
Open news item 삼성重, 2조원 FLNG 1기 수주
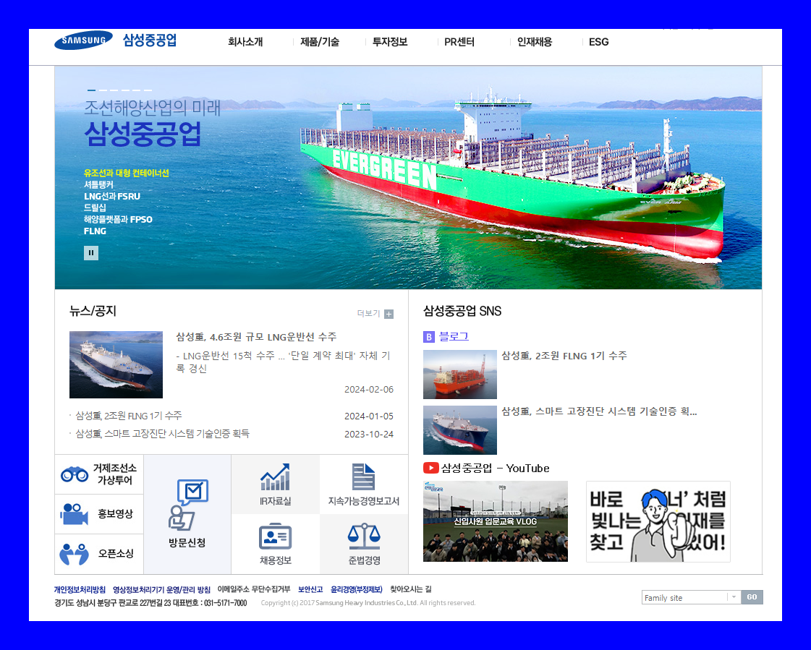pyautogui.click(x=129, y=416)
